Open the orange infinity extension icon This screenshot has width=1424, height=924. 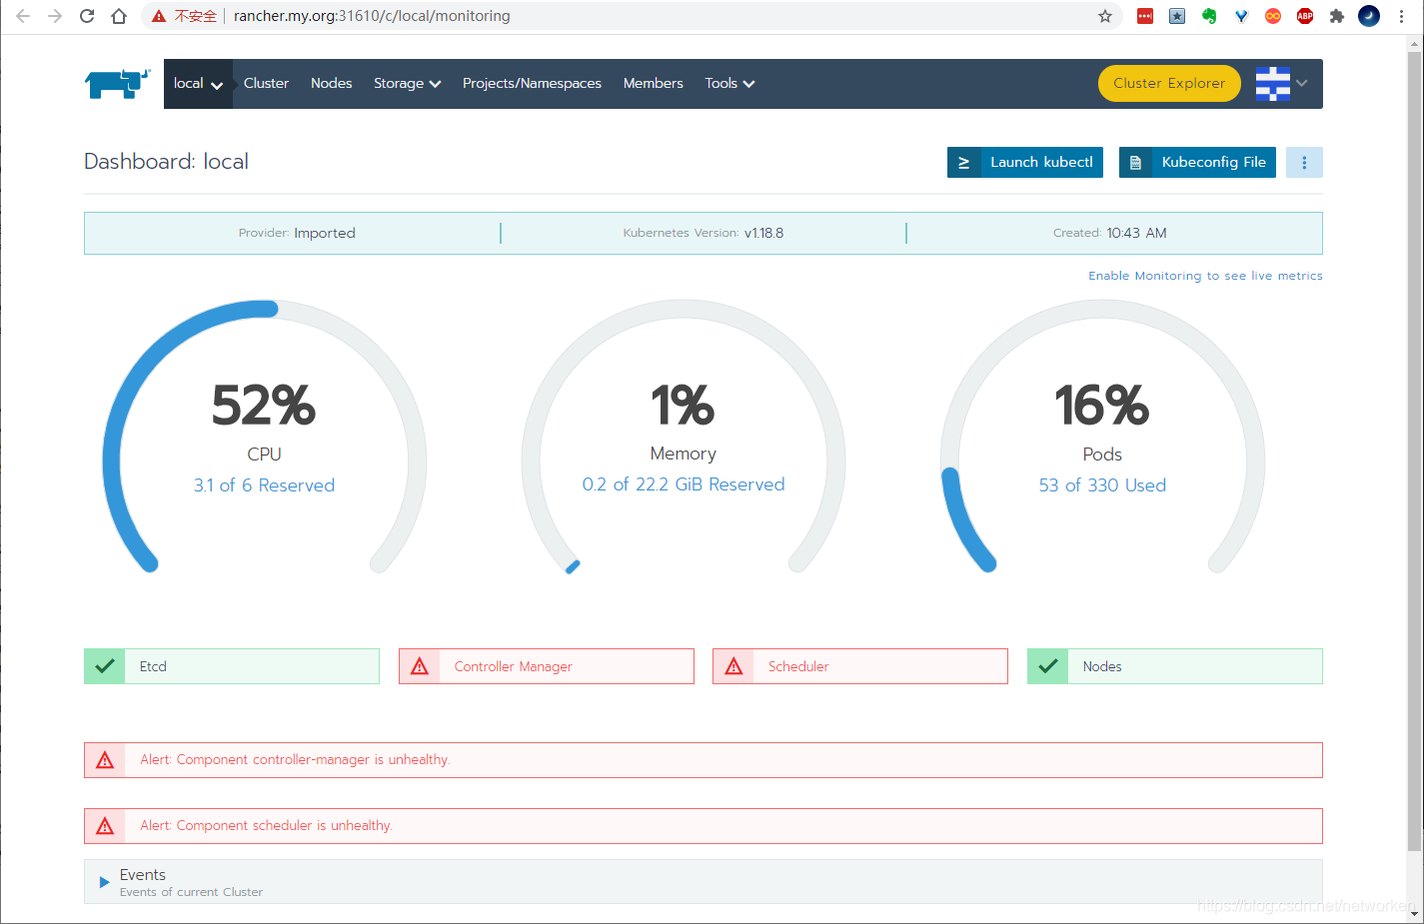click(1273, 16)
